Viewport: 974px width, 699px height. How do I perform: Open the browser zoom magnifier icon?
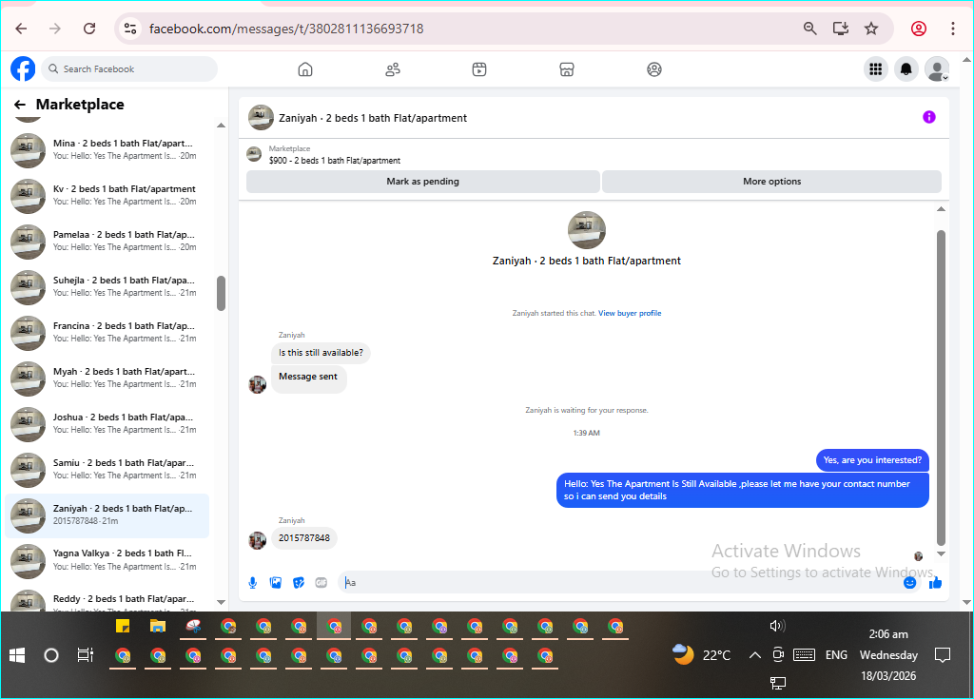[x=810, y=29]
